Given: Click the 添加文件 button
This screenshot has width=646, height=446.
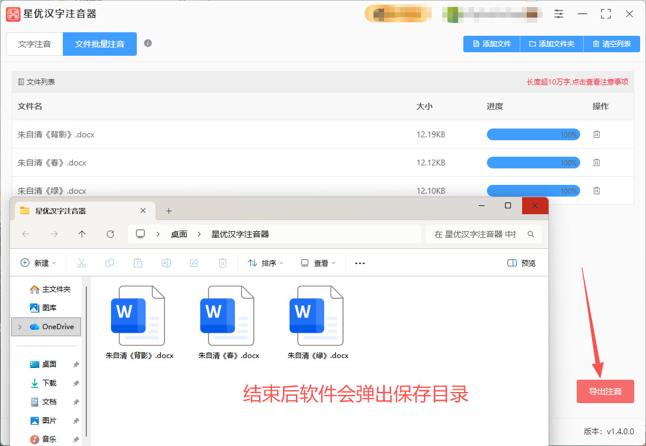Looking at the screenshot, I should pyautogui.click(x=492, y=44).
